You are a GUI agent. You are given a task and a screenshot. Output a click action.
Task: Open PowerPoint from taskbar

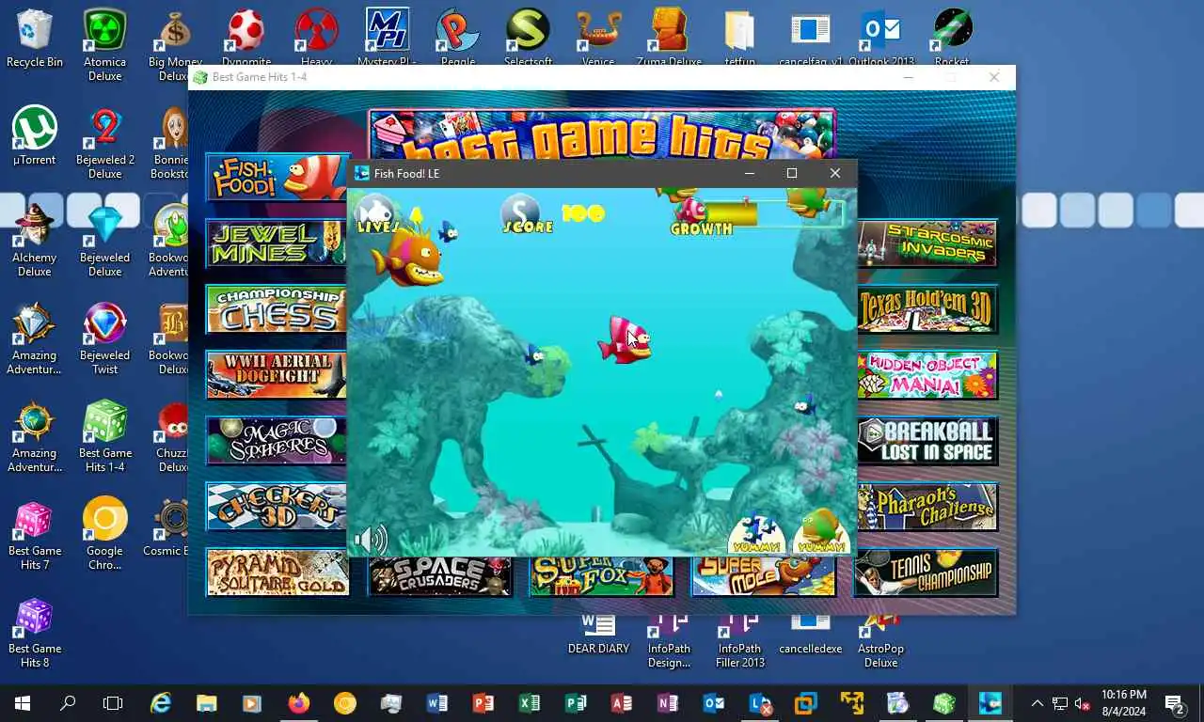click(483, 703)
